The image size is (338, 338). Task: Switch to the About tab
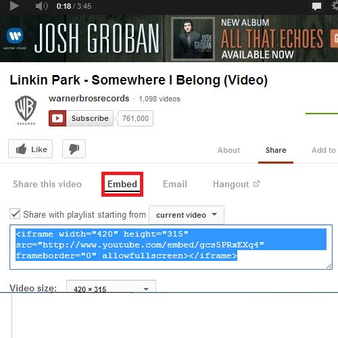point(228,150)
